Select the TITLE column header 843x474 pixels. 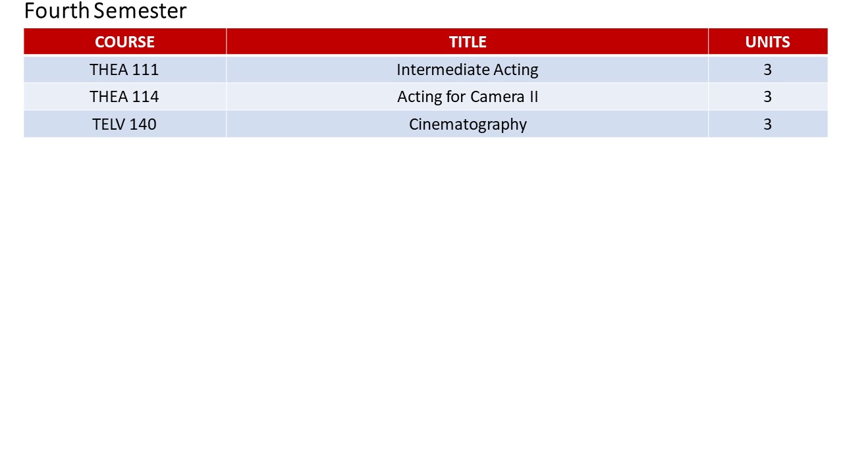468,42
